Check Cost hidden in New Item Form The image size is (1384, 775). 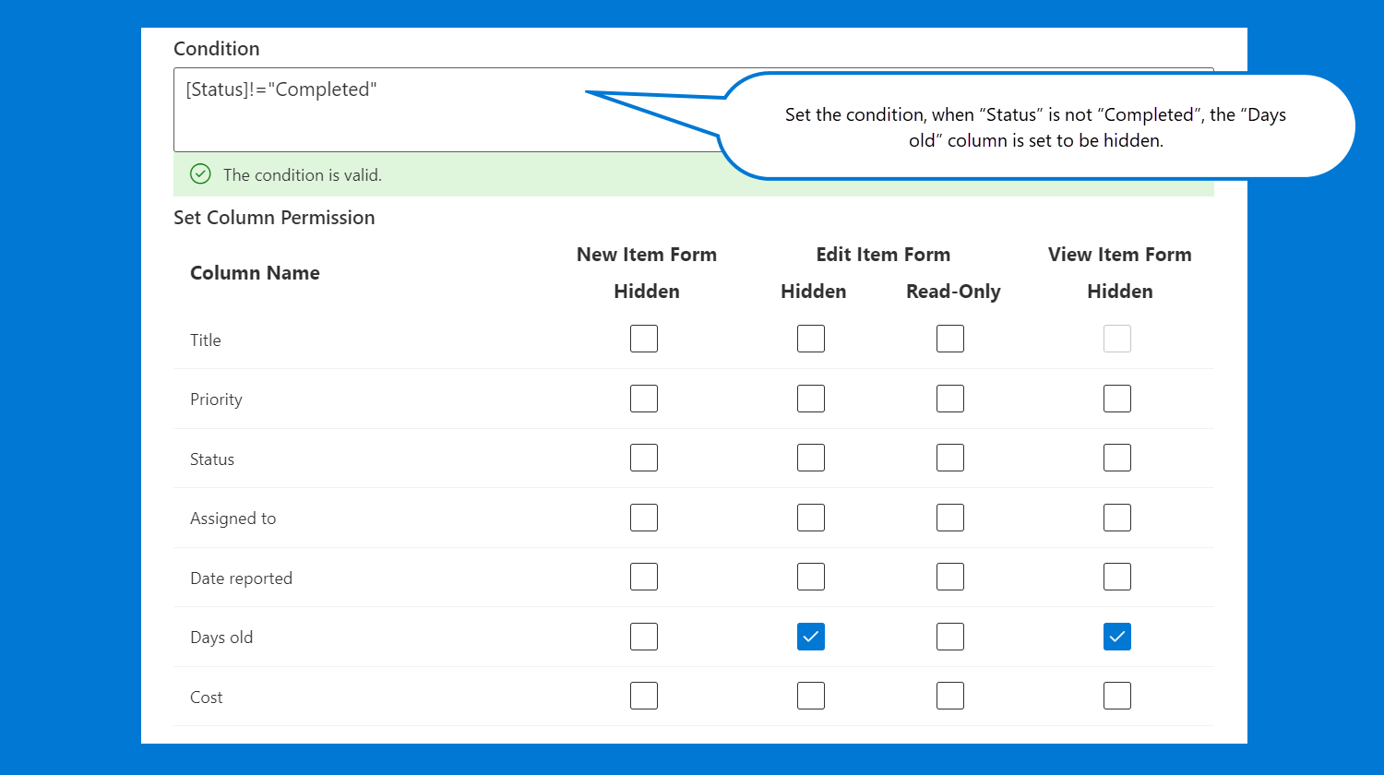[x=644, y=696]
